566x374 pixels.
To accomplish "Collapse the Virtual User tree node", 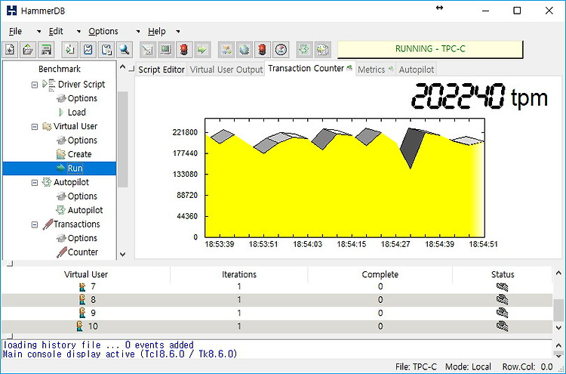I will click(x=35, y=127).
